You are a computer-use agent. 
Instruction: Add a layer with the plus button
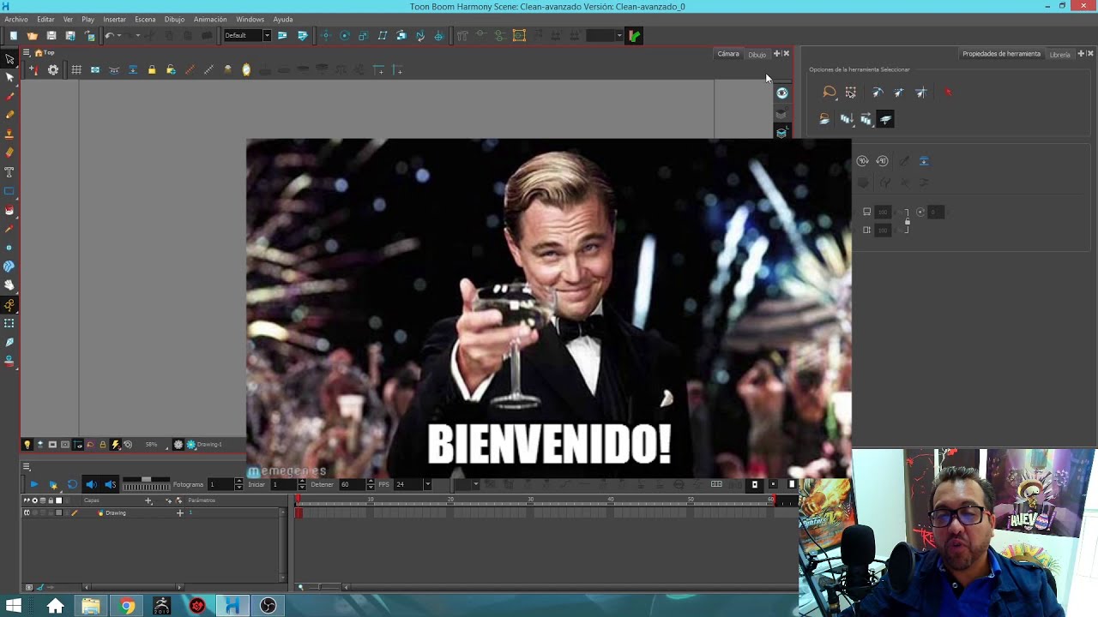(148, 500)
